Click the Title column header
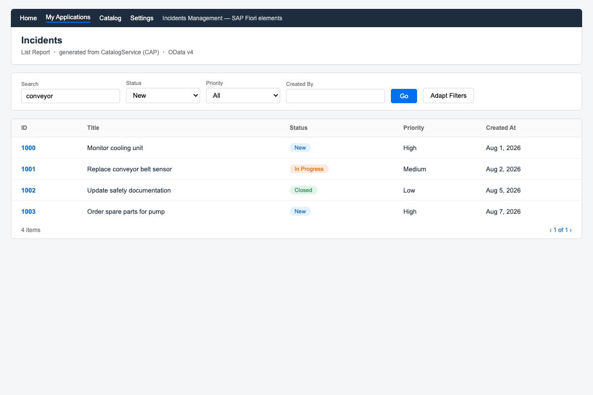This screenshot has width=593, height=395. pyautogui.click(x=93, y=128)
